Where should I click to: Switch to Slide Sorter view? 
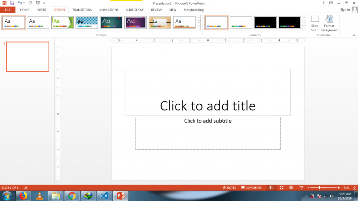(281, 188)
